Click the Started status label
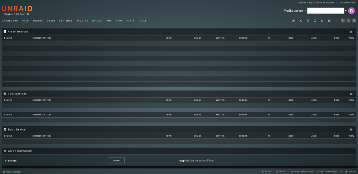This screenshot has height=174, width=358. click(x=12, y=160)
